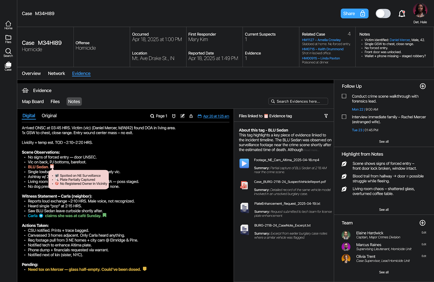
Task: Open the Search sidebar icon
Action: [x=8, y=53]
